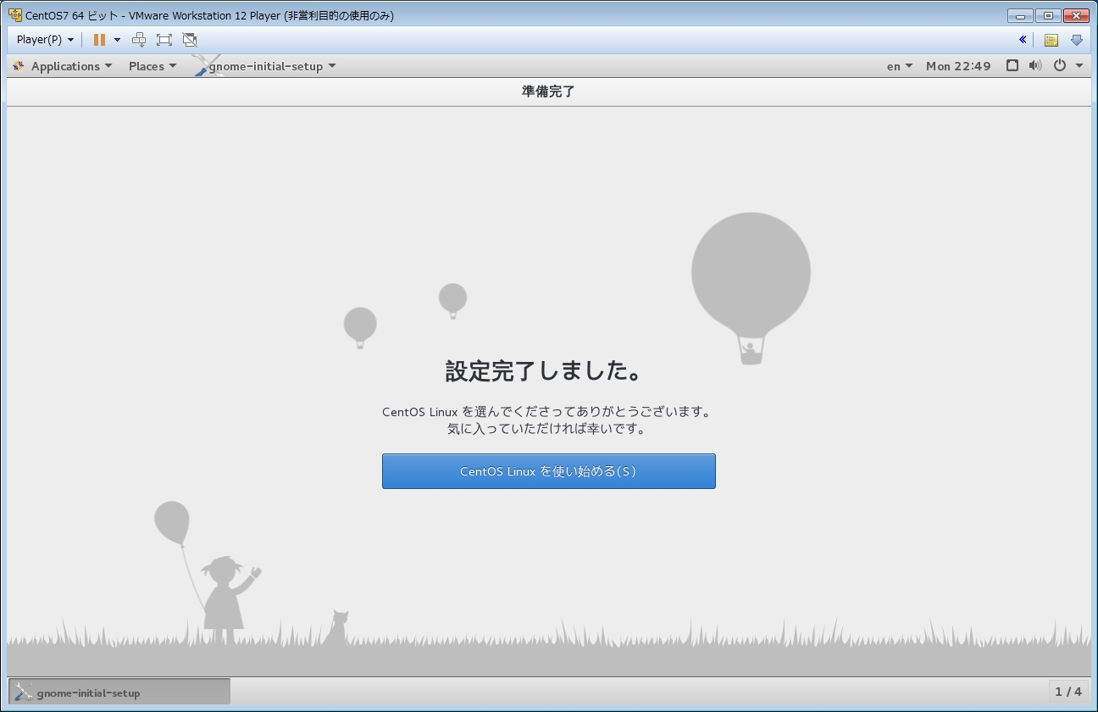Click the Mon 22:49 clock
This screenshot has width=1098, height=712.
(x=957, y=66)
